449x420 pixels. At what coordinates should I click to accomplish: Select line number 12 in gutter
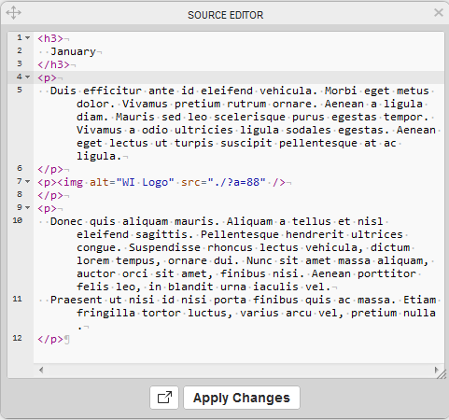pyautogui.click(x=18, y=338)
